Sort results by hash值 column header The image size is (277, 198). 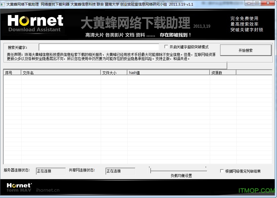tap(168, 73)
